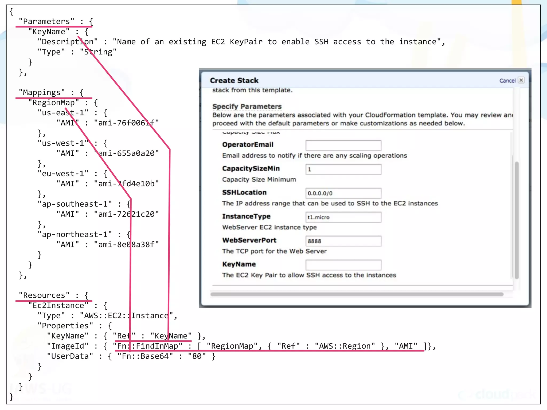Click the "RegionMap" key under Mappings
This screenshot has height=410, width=547.
pos(53,102)
